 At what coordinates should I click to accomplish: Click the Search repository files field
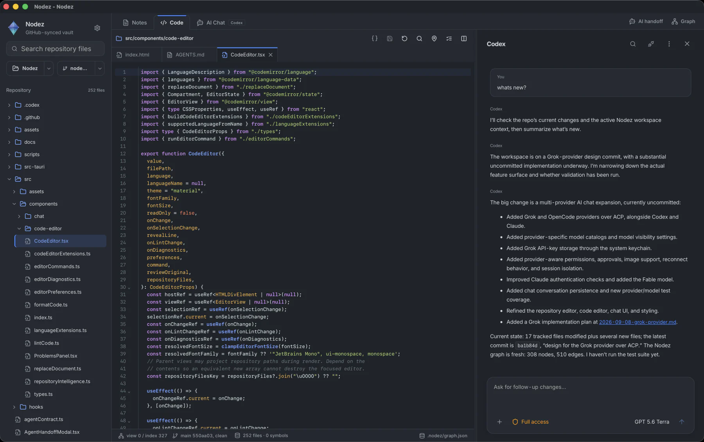[56, 49]
